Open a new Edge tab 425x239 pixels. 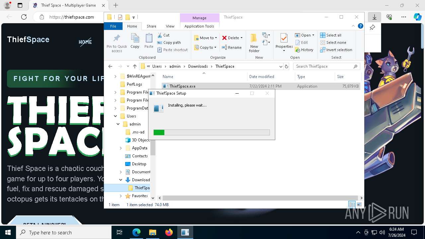[116, 5]
